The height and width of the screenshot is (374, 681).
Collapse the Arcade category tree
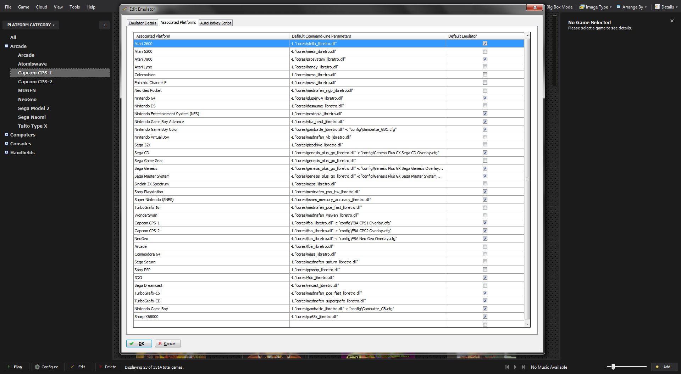click(x=6, y=46)
